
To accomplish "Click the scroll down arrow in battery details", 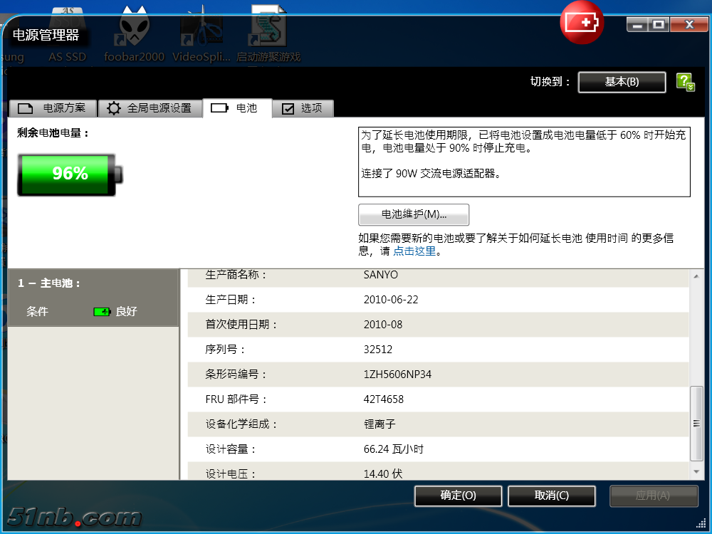I will tap(696, 471).
